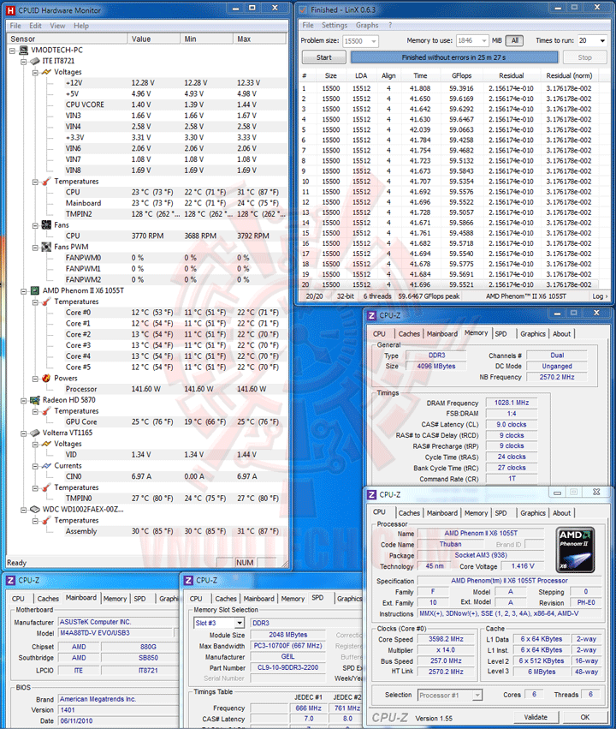616x729 pixels.
Task: Click the Volterra VT1165 chip icon
Action: tap(35, 433)
